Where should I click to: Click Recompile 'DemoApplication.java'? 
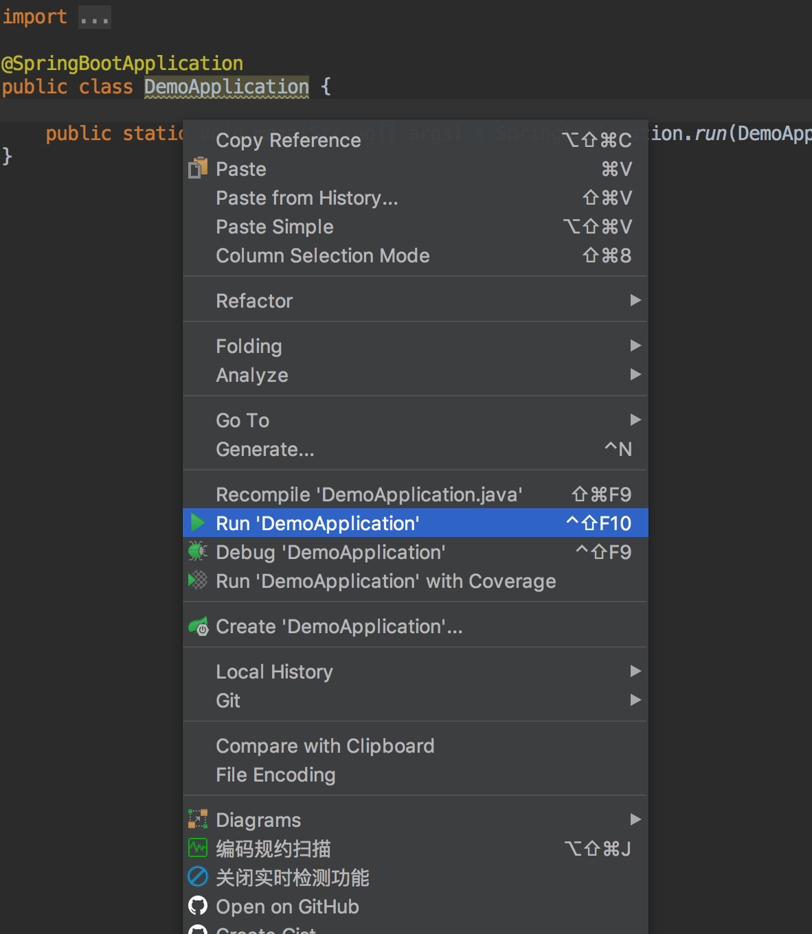coord(369,494)
